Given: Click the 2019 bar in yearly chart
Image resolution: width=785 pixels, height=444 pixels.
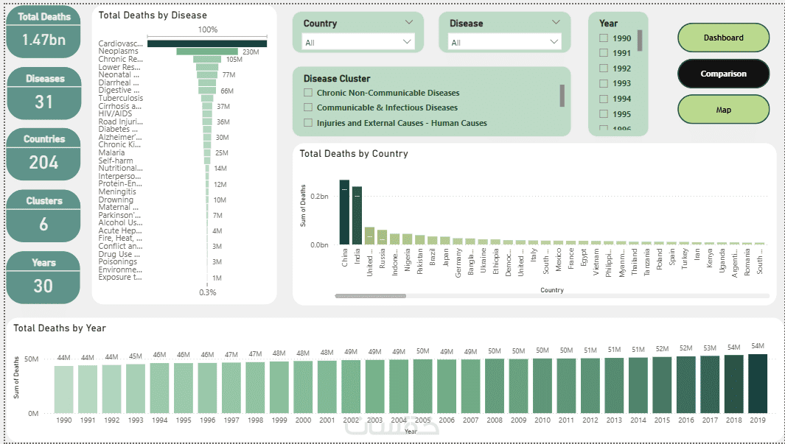Looking at the screenshot, I should point(758,384).
